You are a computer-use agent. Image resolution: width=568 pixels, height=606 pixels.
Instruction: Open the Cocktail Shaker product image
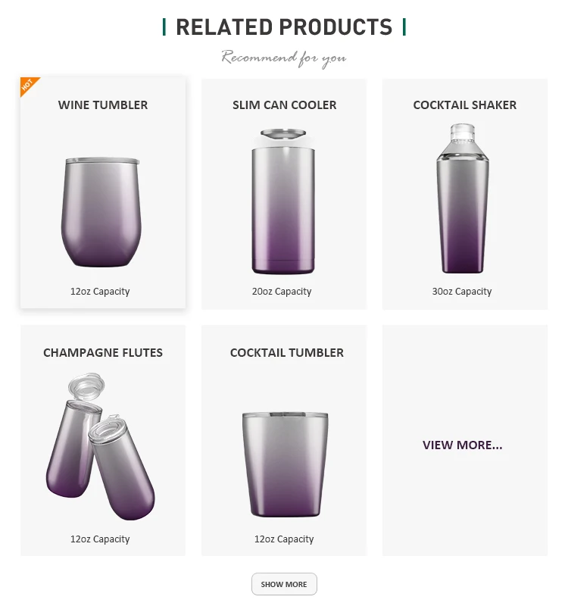point(463,198)
